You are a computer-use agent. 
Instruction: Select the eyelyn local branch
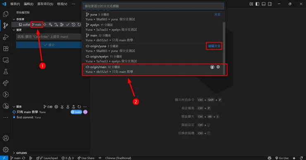pos(153,27)
